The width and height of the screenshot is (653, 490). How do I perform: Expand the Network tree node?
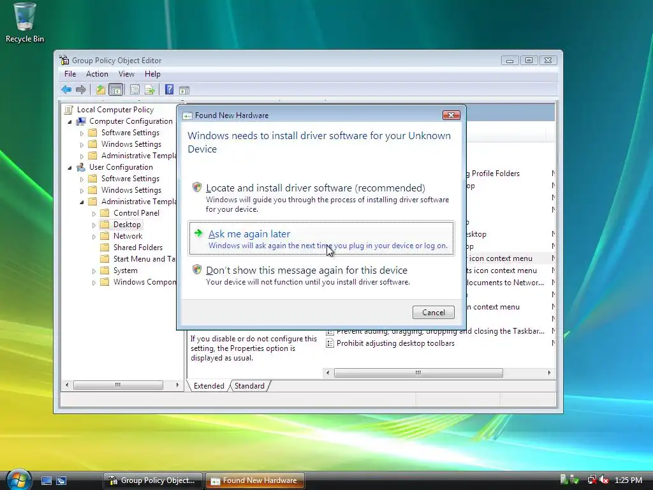(94, 236)
